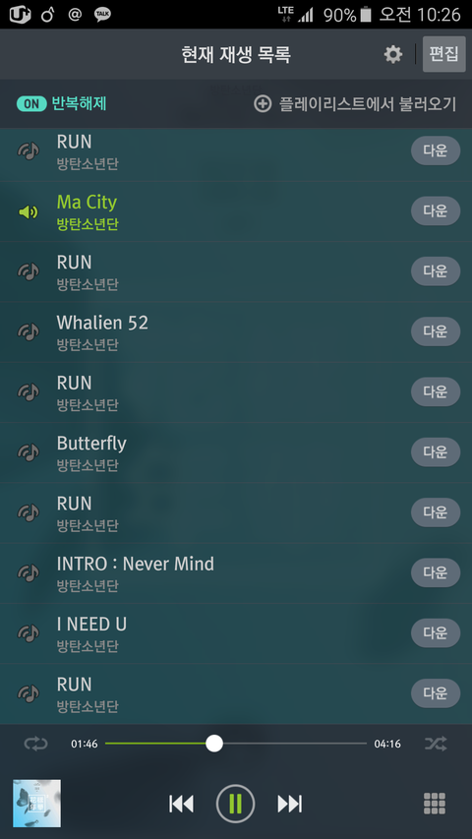The width and height of the screenshot is (472, 839).
Task: Tap the 다운 button for Butterfly
Action: 436,452
